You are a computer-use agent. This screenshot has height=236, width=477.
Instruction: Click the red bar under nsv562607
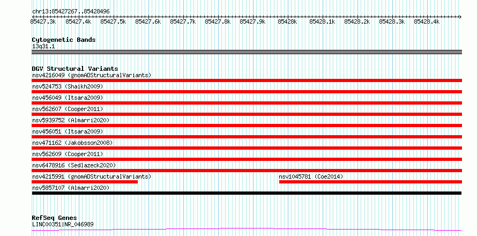(x=247, y=114)
